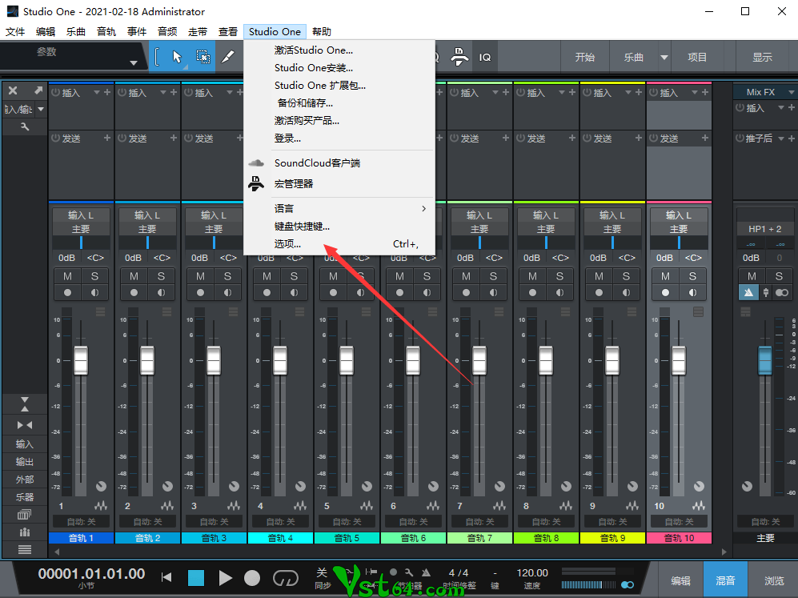Click pan knob icon on track 3

pyautogui.click(x=234, y=486)
